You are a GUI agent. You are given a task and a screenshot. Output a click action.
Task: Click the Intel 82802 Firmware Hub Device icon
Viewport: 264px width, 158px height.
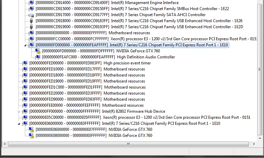point(25,111)
